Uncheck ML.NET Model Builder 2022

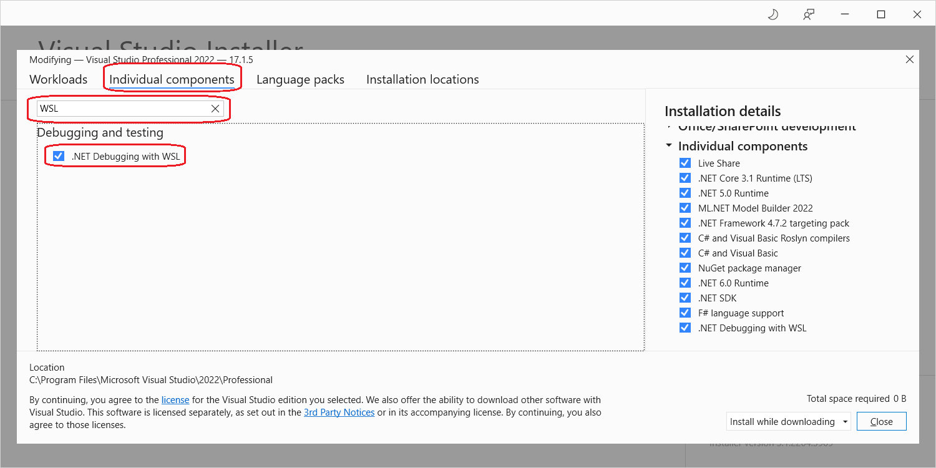(685, 208)
